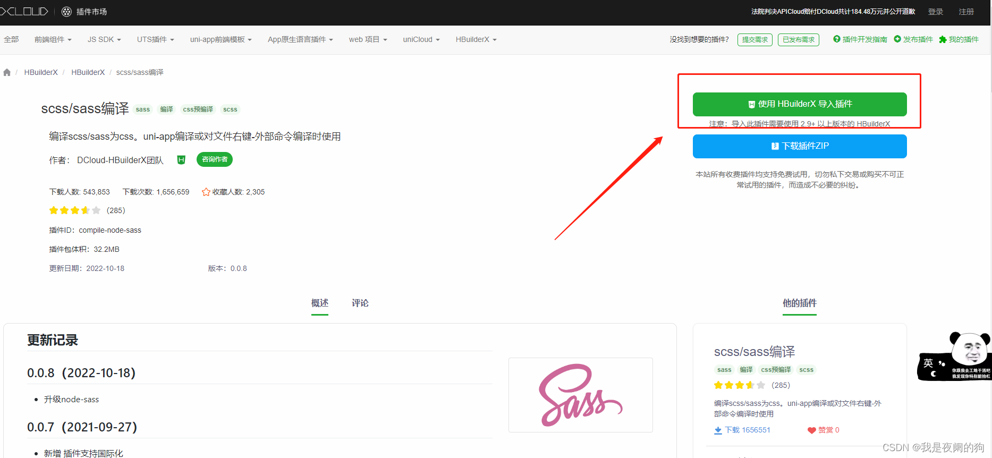The height and width of the screenshot is (458, 992).
Task: Click the sass tag in sidebar card
Action: (724, 370)
